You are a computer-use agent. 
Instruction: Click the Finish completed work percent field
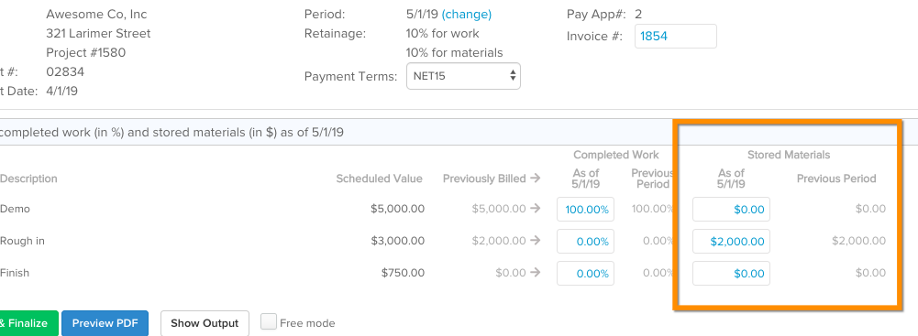point(585,274)
